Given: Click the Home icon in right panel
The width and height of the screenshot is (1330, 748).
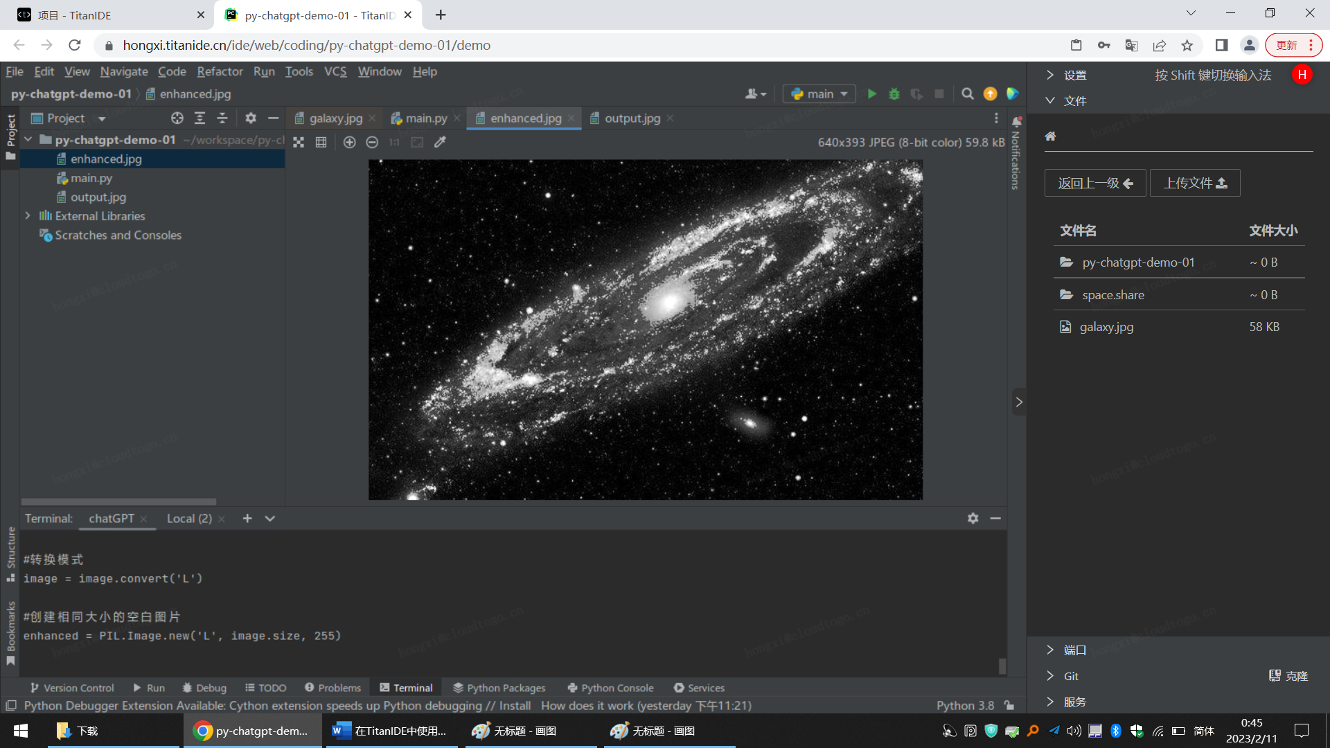Looking at the screenshot, I should [x=1050, y=135].
